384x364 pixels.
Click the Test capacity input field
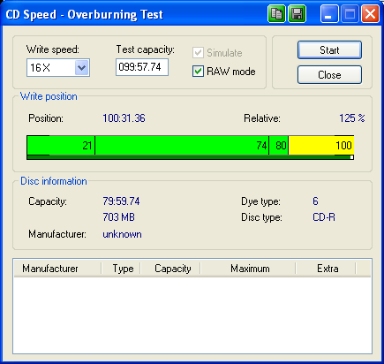pos(142,67)
